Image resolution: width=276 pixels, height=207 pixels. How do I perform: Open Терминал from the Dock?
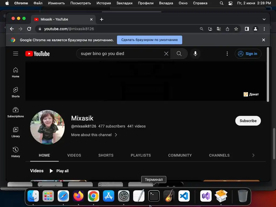[x=154, y=196]
